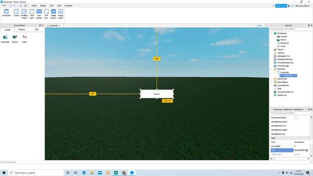Collapse the Workspace tree node

click(271, 33)
